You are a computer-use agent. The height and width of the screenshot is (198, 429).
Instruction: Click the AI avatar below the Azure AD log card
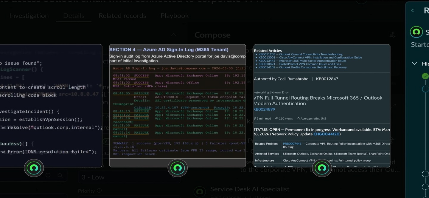coord(178,168)
